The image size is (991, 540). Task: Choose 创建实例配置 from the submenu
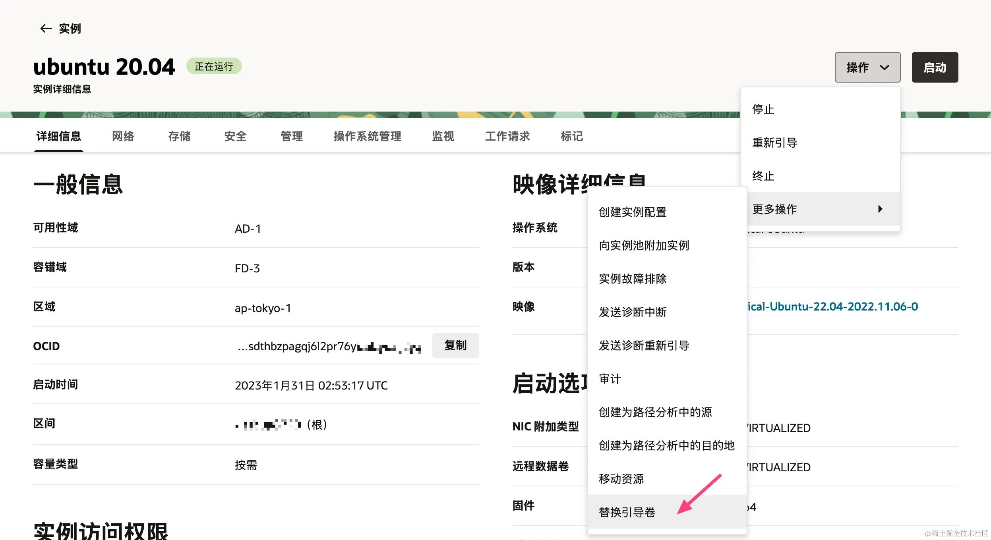point(632,212)
